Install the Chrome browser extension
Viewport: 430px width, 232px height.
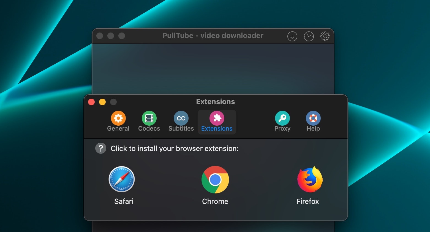click(215, 180)
